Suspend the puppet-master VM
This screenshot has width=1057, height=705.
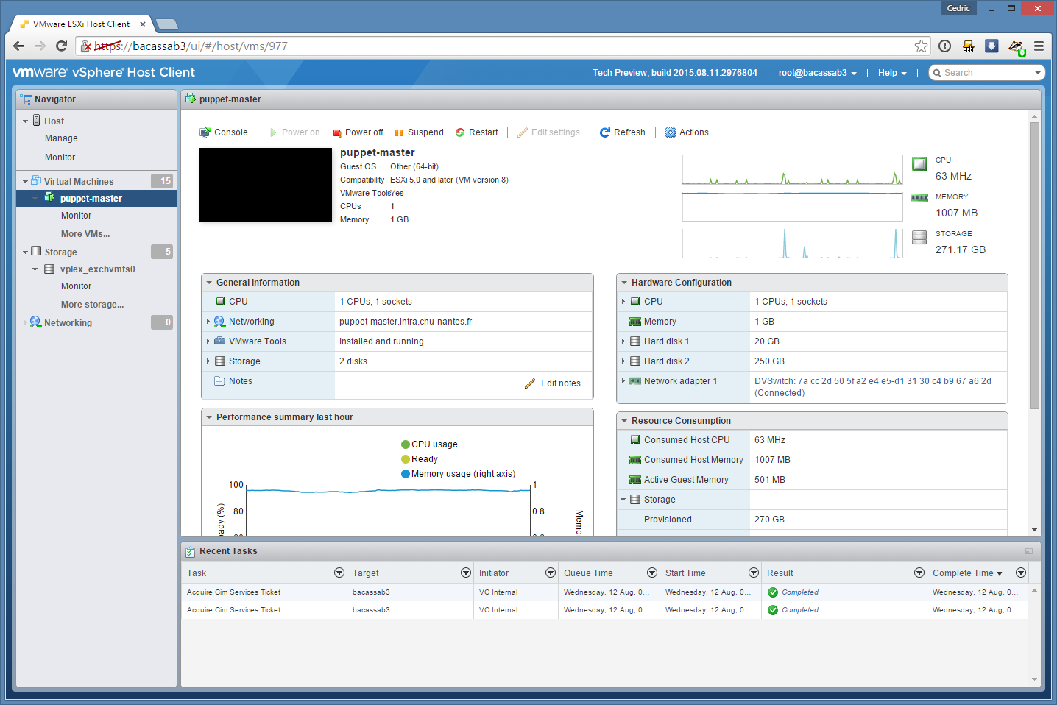(419, 132)
